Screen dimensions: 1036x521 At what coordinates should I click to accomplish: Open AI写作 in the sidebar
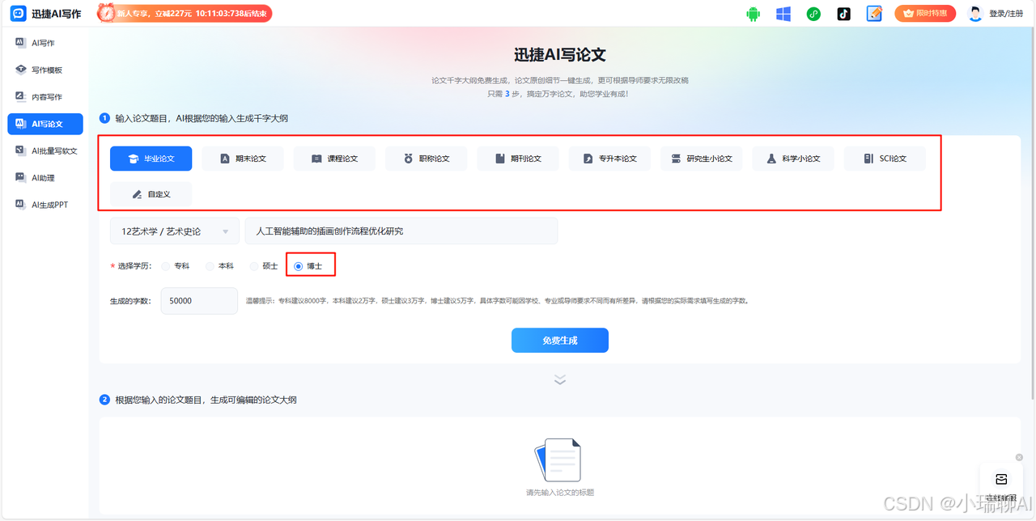45,43
